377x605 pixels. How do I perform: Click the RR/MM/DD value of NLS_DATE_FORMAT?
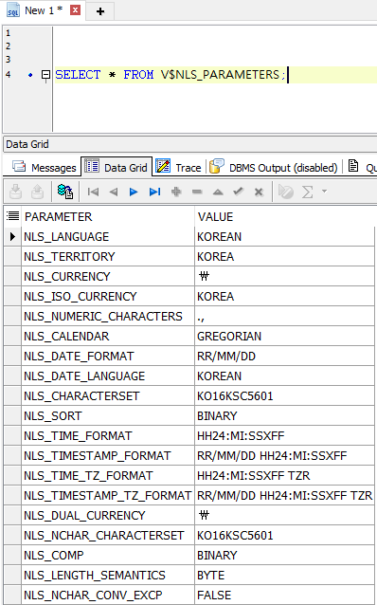pos(284,357)
